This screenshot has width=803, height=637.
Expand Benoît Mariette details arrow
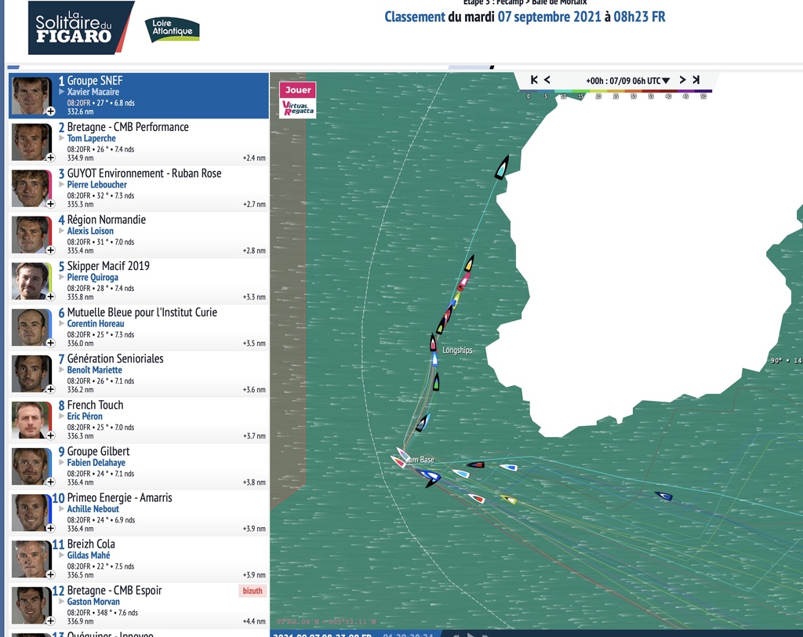tap(61, 370)
